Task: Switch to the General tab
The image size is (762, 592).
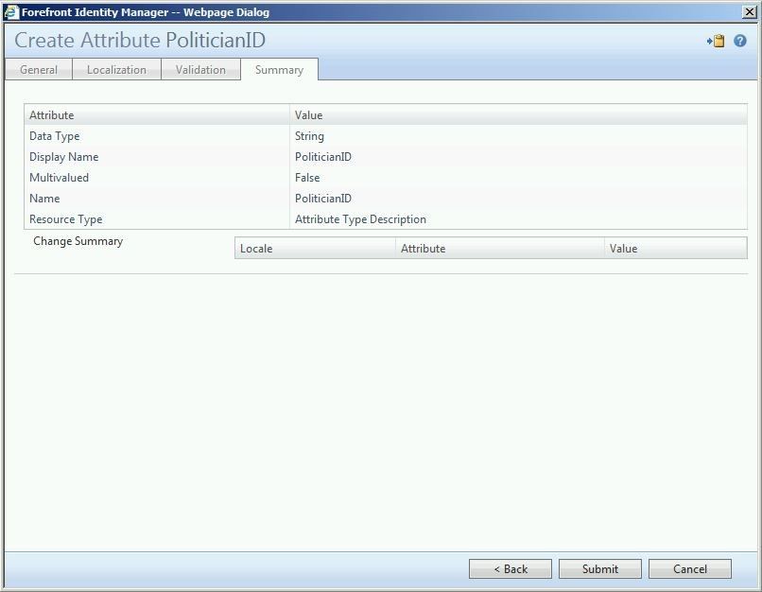Action: coord(39,70)
